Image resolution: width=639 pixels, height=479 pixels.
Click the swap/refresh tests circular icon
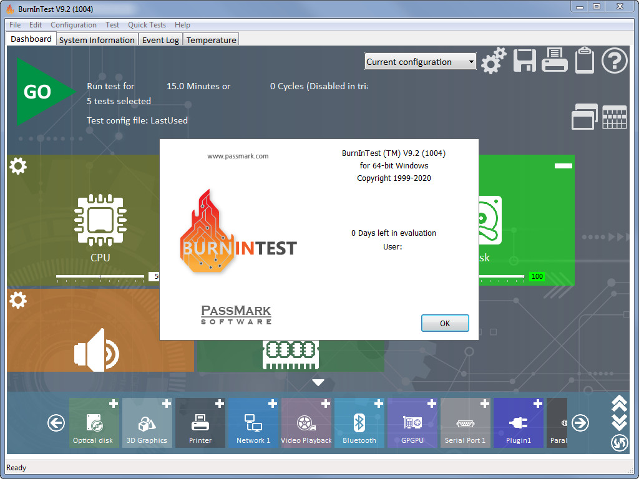pyautogui.click(x=619, y=443)
